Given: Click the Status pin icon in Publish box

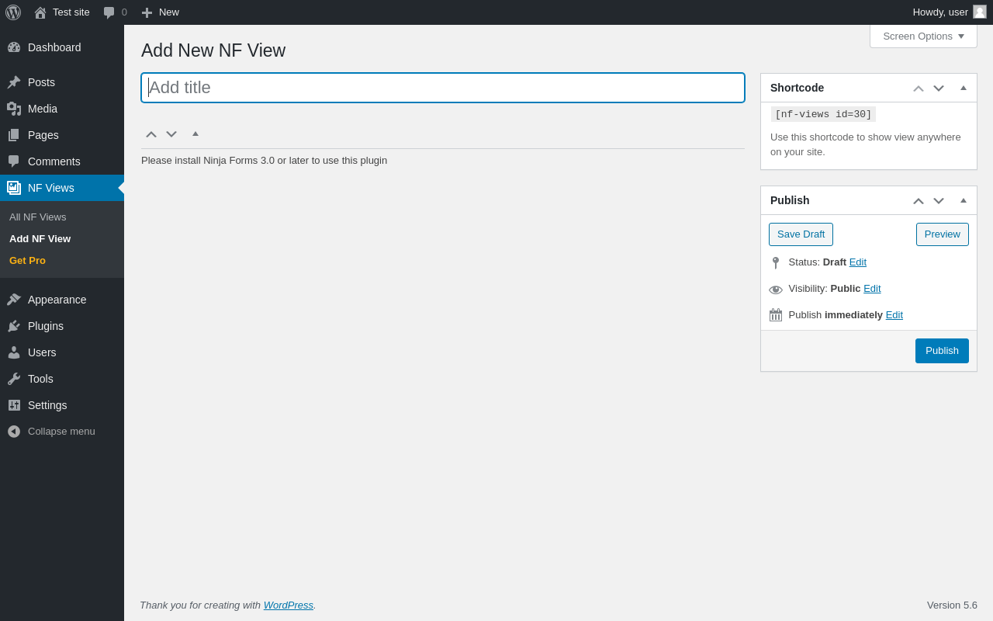Looking at the screenshot, I should click(776, 263).
